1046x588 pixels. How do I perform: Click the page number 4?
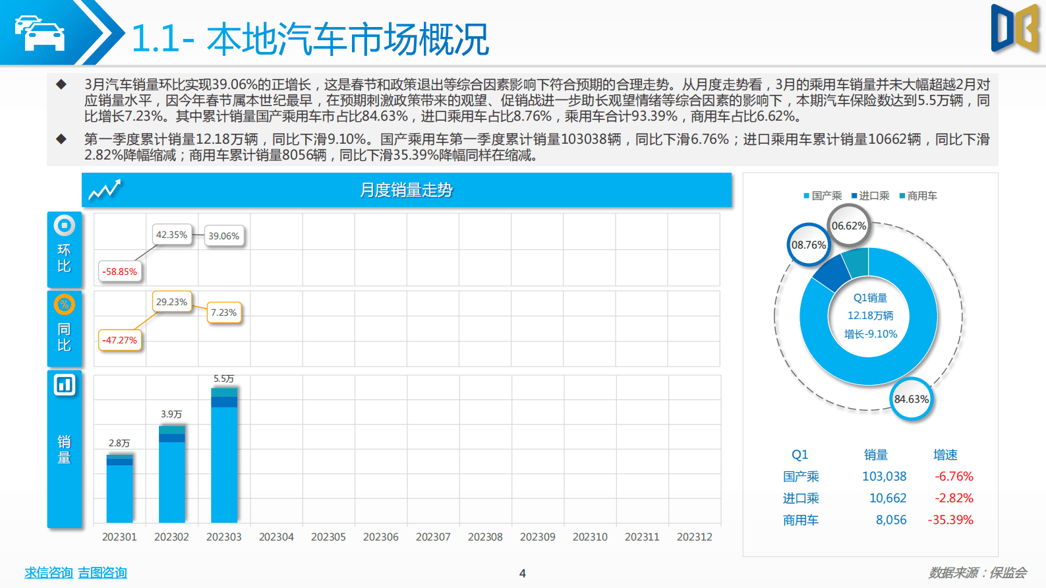[523, 573]
